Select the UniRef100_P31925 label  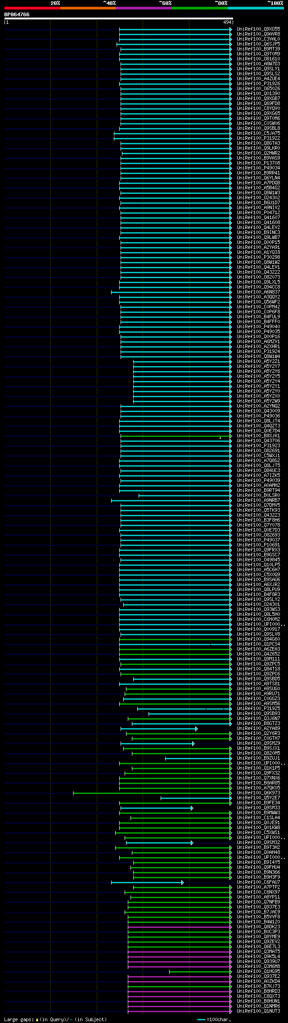258,708
